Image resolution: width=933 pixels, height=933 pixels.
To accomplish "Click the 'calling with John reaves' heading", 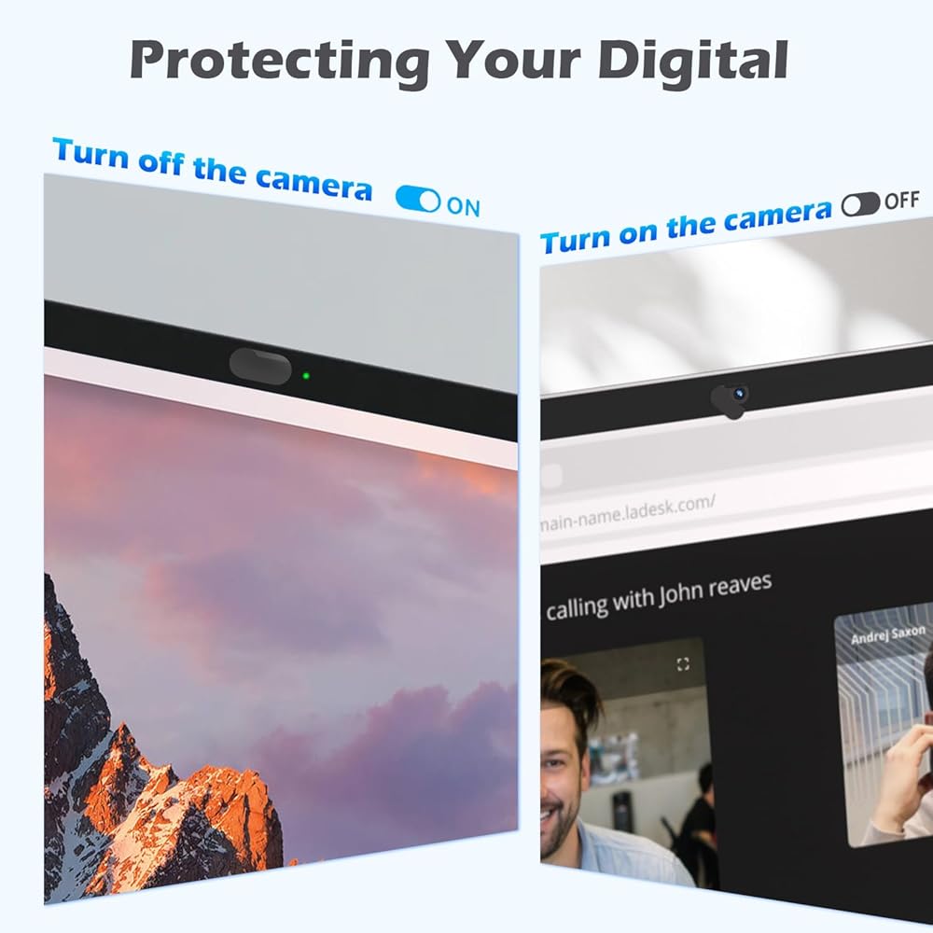I will (659, 597).
